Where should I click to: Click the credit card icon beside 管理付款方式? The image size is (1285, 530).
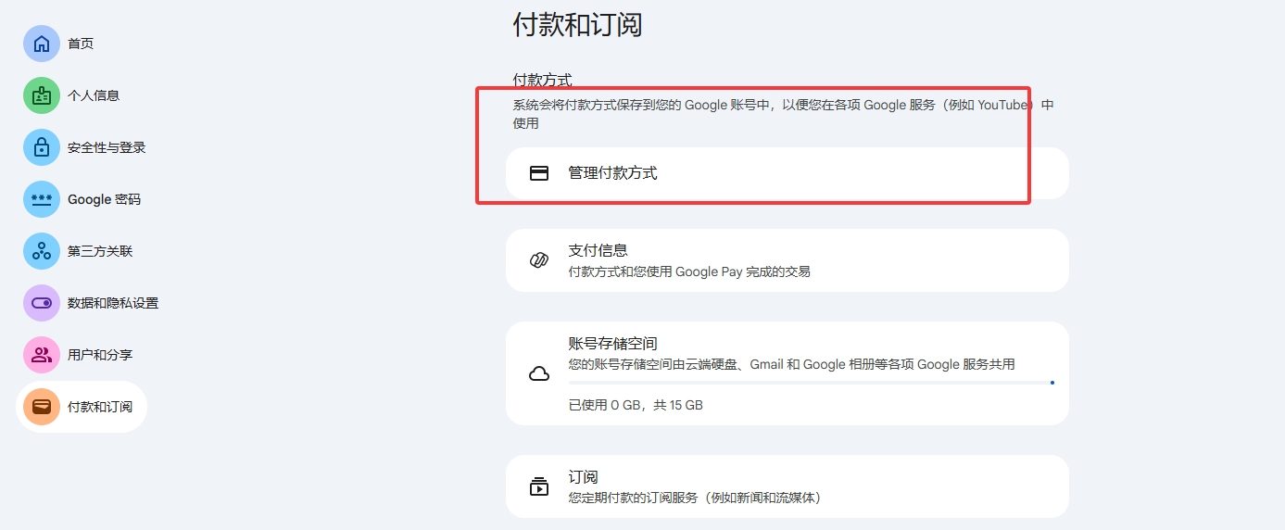539,173
